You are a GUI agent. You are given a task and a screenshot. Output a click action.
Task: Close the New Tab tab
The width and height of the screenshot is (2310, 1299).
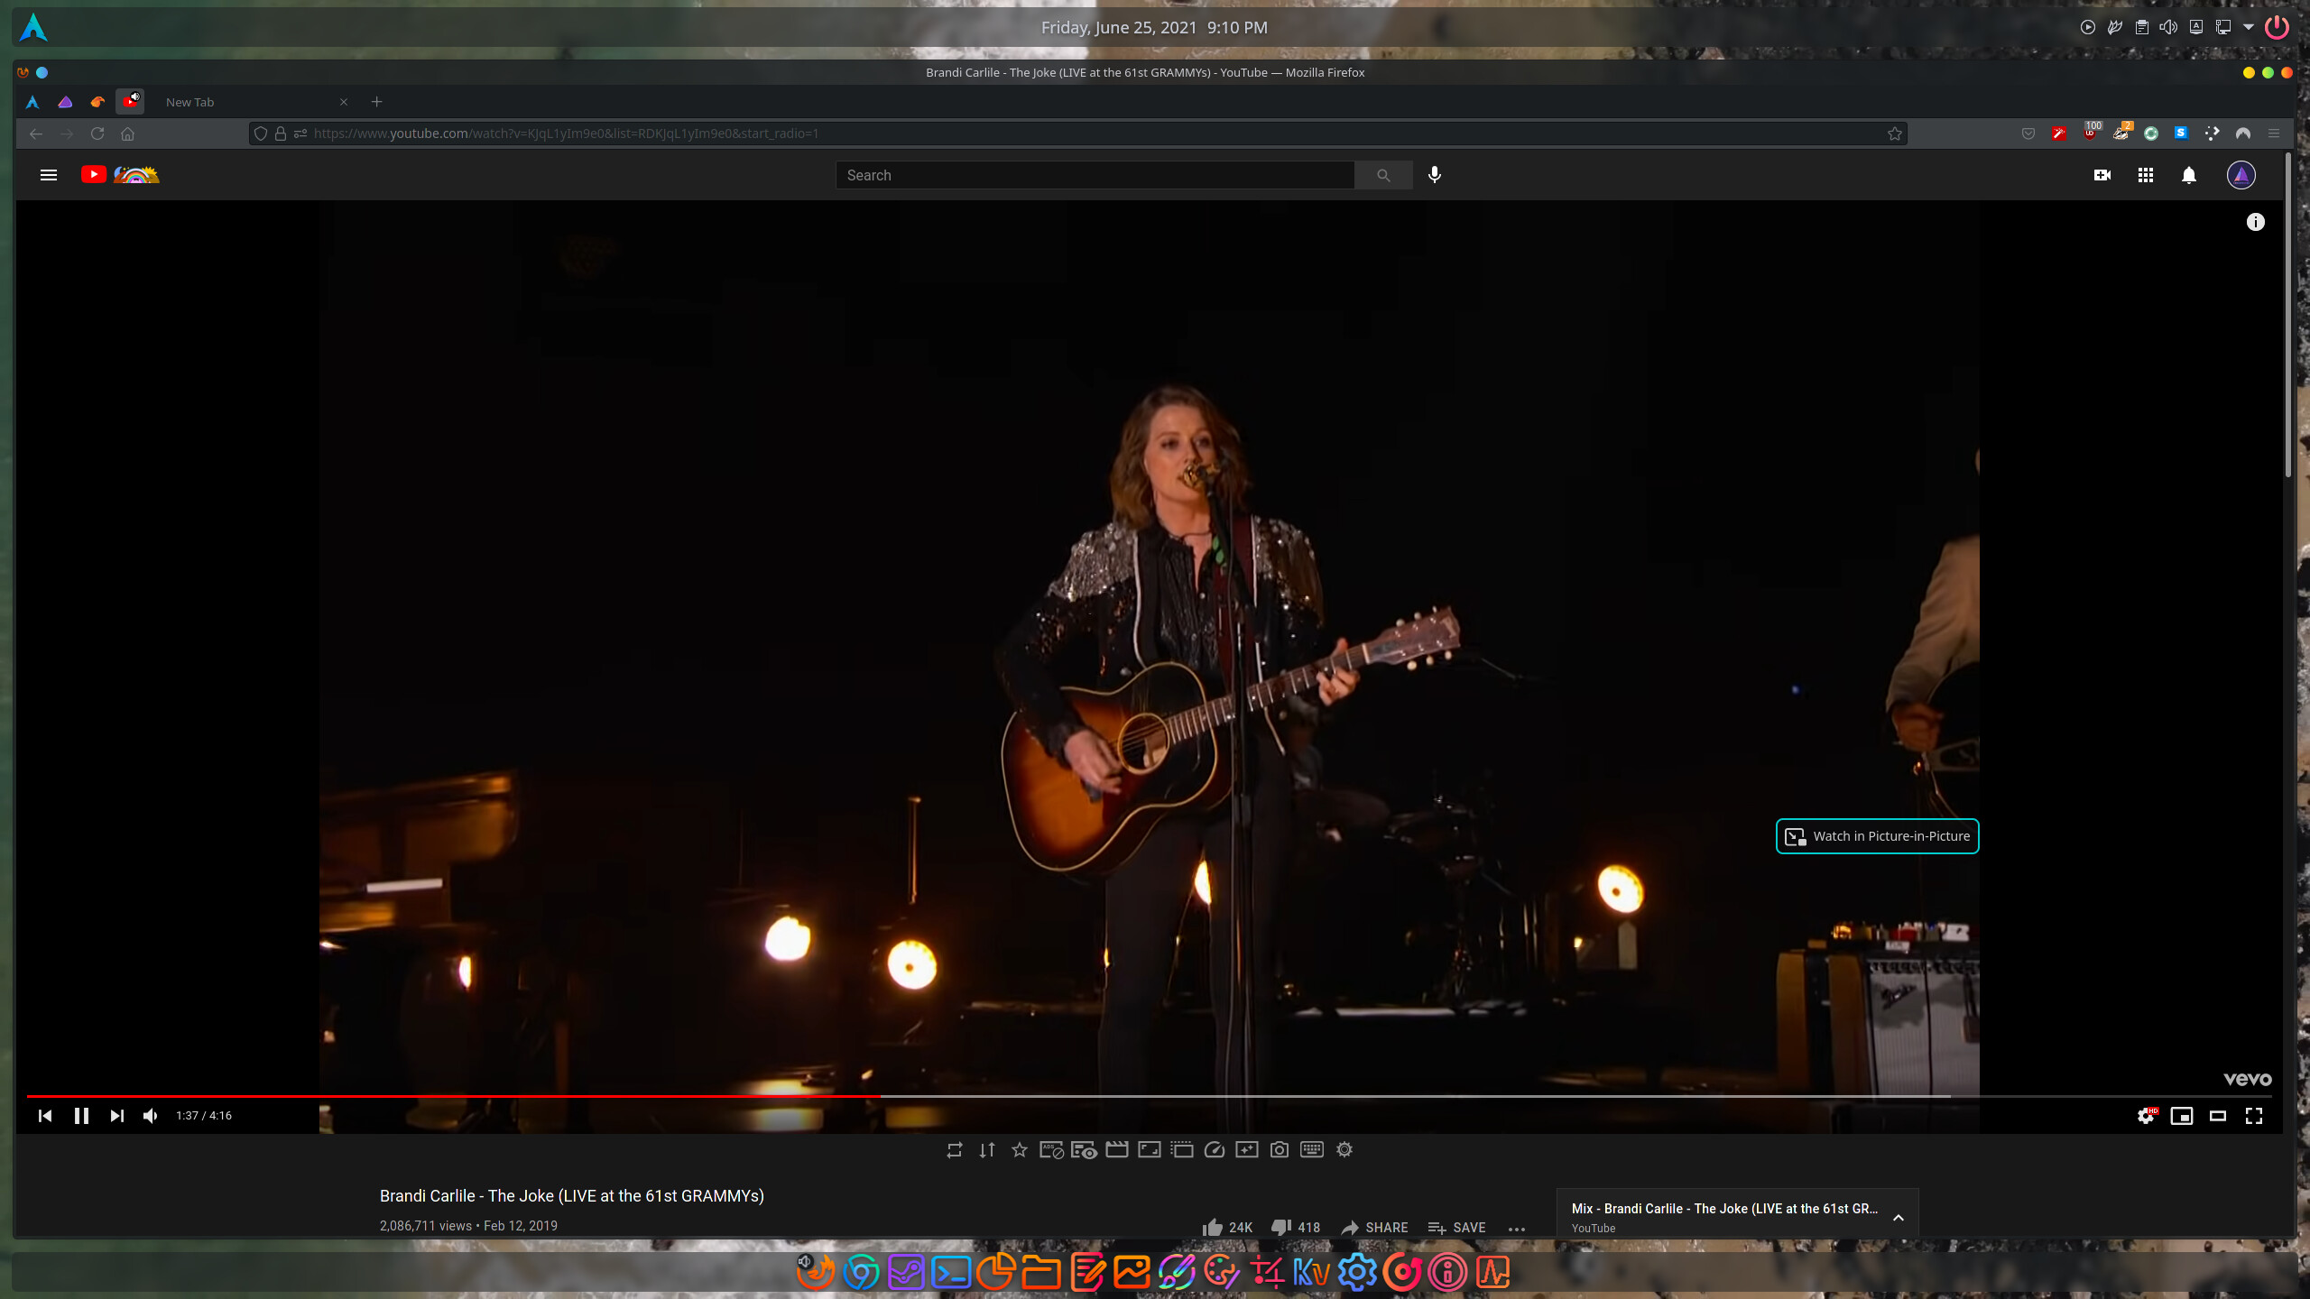[x=344, y=102]
